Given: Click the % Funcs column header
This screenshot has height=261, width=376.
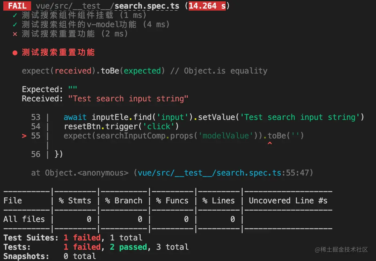Looking at the screenshot, I should [x=172, y=200].
